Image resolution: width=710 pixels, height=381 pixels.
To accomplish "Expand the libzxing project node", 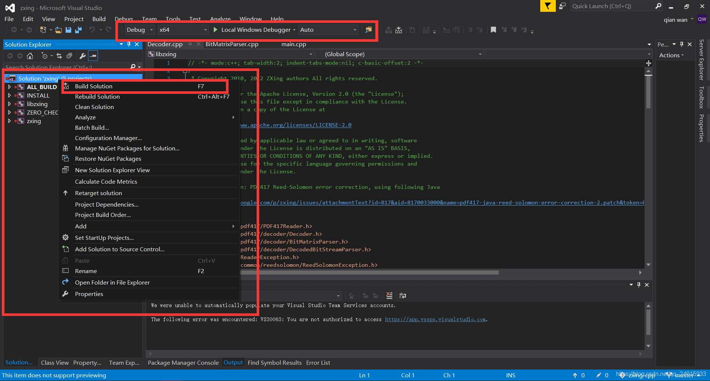I will click(9, 104).
